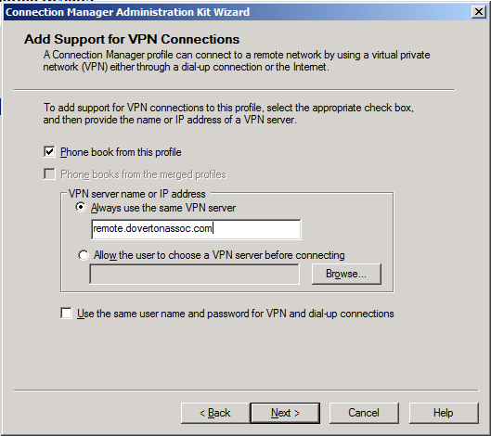Click the 'Phone book from this profile' label text

[x=121, y=152]
